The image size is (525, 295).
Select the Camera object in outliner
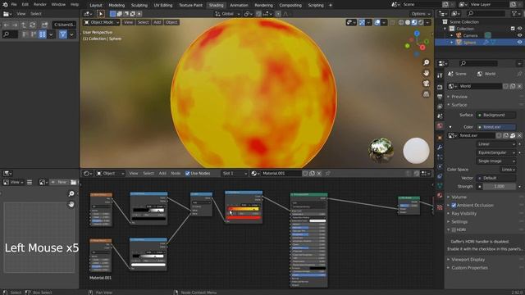[x=470, y=35]
